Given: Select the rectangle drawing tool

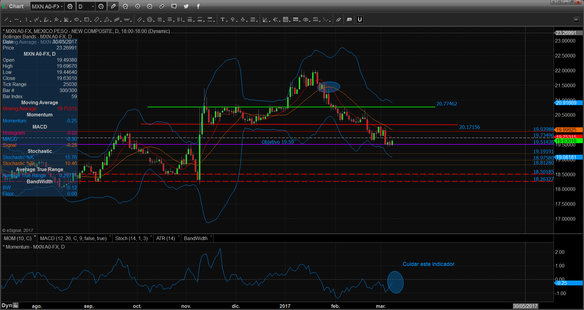Looking at the screenshot, I should tap(87, 20).
